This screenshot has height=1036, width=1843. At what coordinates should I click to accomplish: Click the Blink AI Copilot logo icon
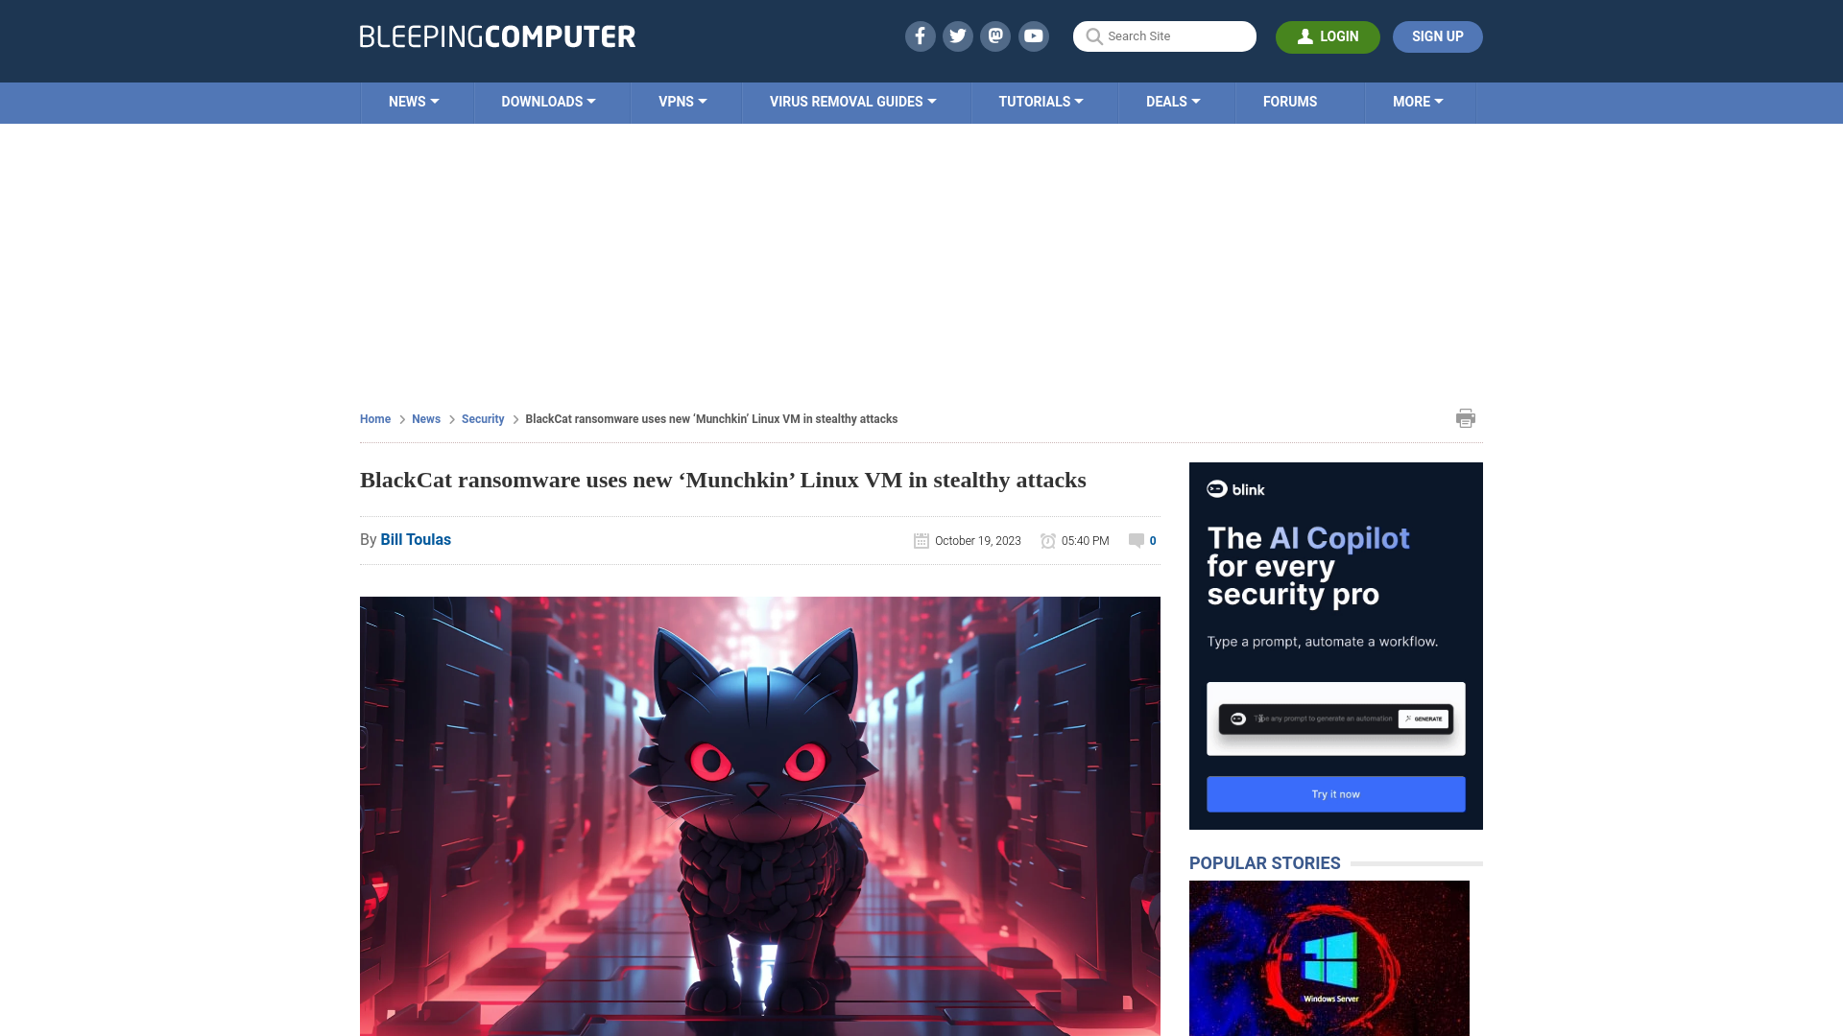tap(1216, 489)
